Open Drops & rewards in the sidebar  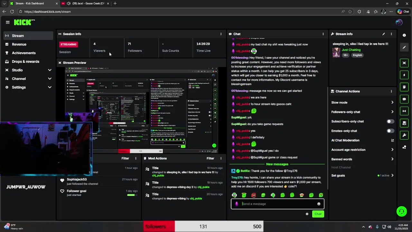(28, 62)
